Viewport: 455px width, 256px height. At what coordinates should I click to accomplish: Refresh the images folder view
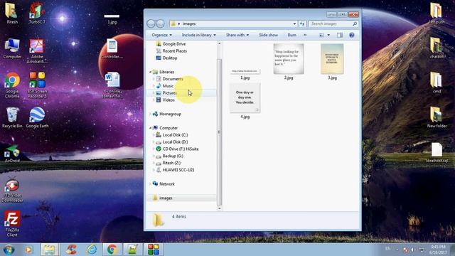302,23
